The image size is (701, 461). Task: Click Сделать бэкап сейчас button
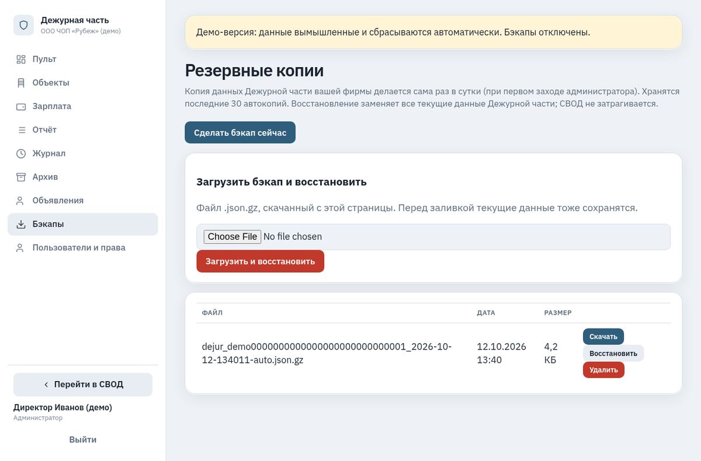pos(240,132)
